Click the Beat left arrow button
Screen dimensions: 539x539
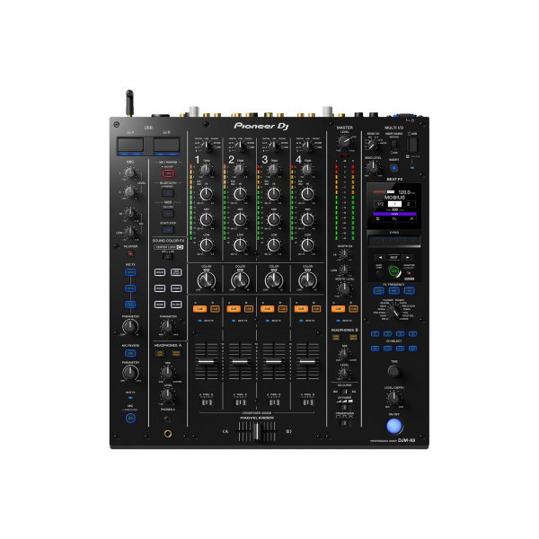point(380,257)
